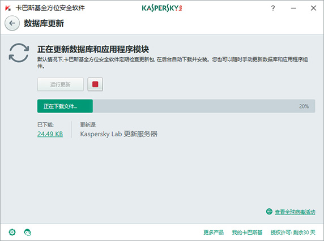Viewport: 324px width, 241px height.
Task: Click the Kaspersky K logo in title bar
Action: pyautogui.click(x=8, y=8)
